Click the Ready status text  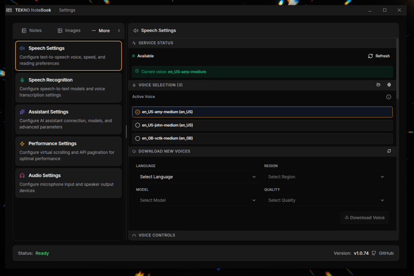point(42,253)
